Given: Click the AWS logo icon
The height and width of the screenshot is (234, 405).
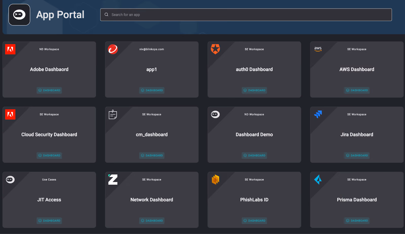Looking at the screenshot, I should tap(318, 49).
